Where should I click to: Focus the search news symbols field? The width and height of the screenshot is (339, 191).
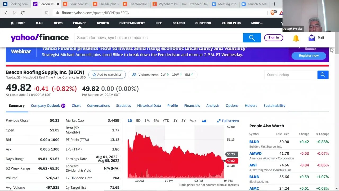pyautogui.click(x=158, y=38)
